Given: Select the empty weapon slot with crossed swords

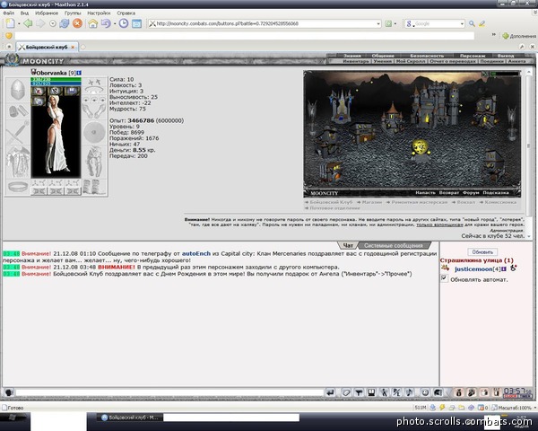Looking at the screenshot, I should (x=18, y=132).
